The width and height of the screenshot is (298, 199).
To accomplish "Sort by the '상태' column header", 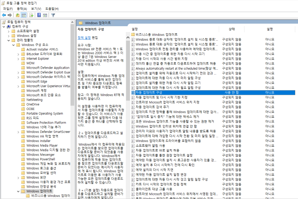I will (232, 29).
